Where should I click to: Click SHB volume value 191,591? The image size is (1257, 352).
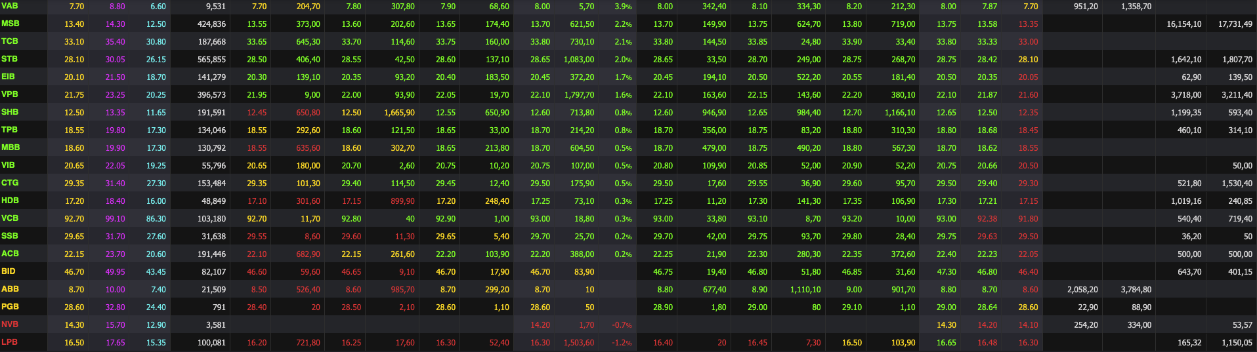(211, 113)
